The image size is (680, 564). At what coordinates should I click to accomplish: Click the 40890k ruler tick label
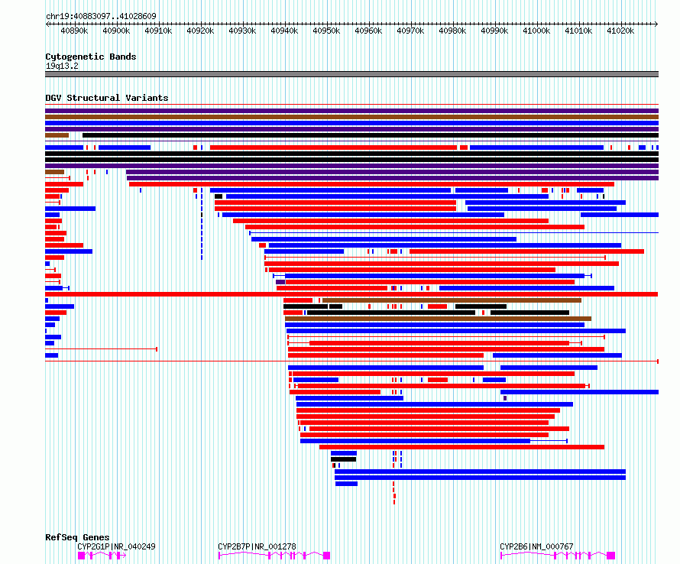(74, 31)
